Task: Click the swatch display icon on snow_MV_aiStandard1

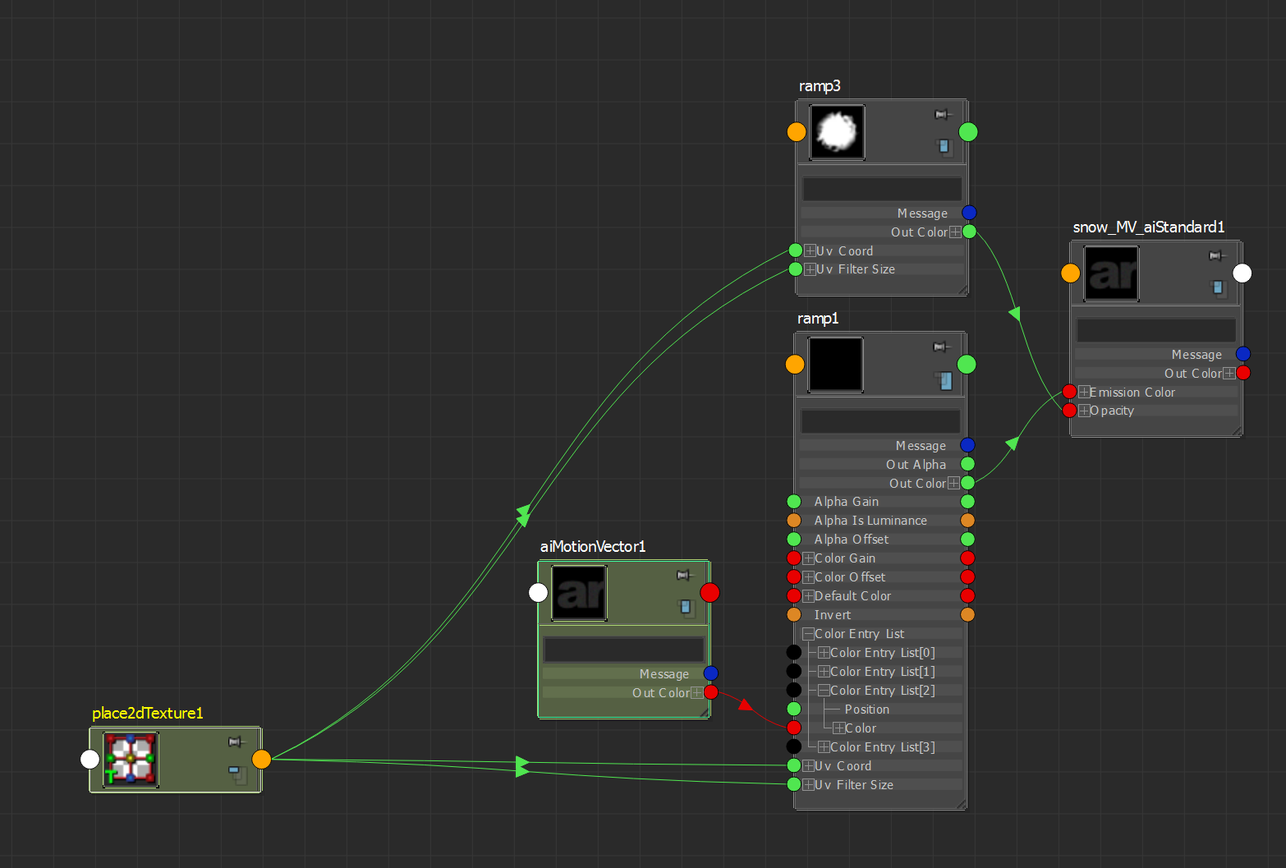Action: point(1218,287)
